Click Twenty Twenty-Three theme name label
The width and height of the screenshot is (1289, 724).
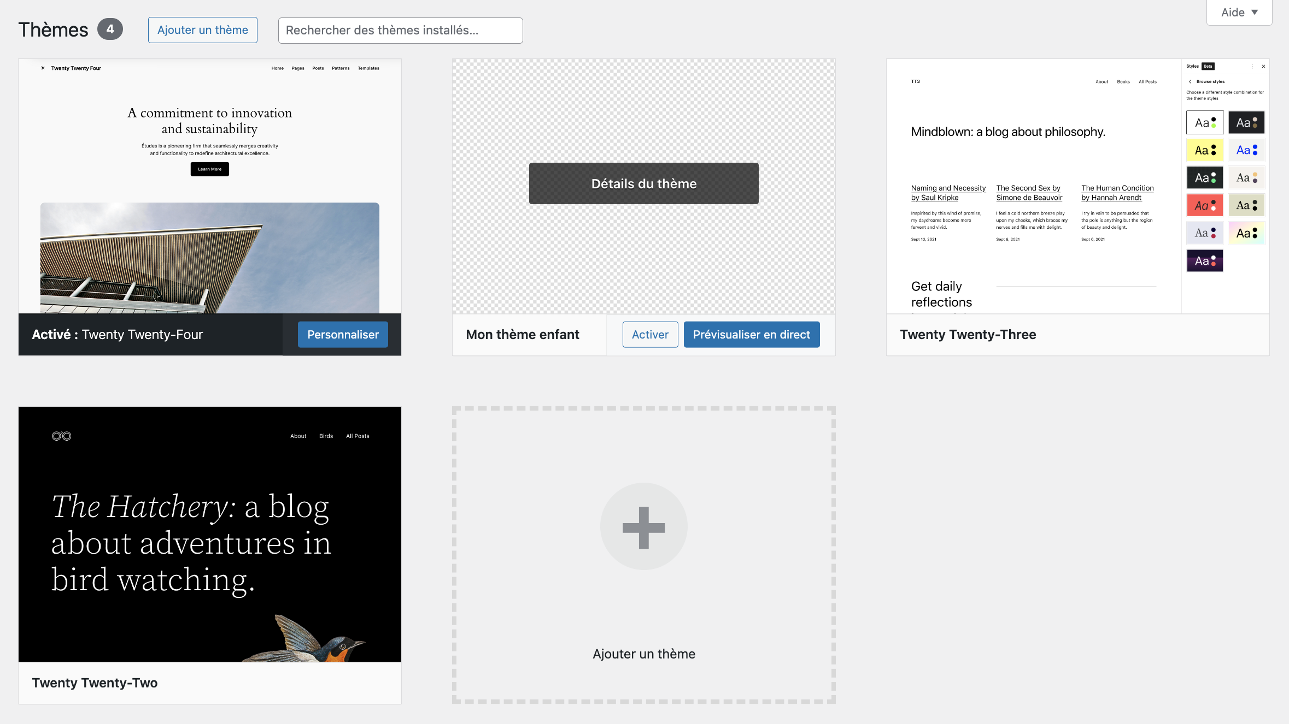point(968,334)
